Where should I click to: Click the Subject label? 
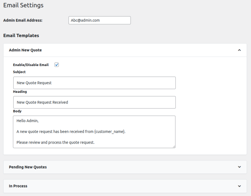coord(19,72)
